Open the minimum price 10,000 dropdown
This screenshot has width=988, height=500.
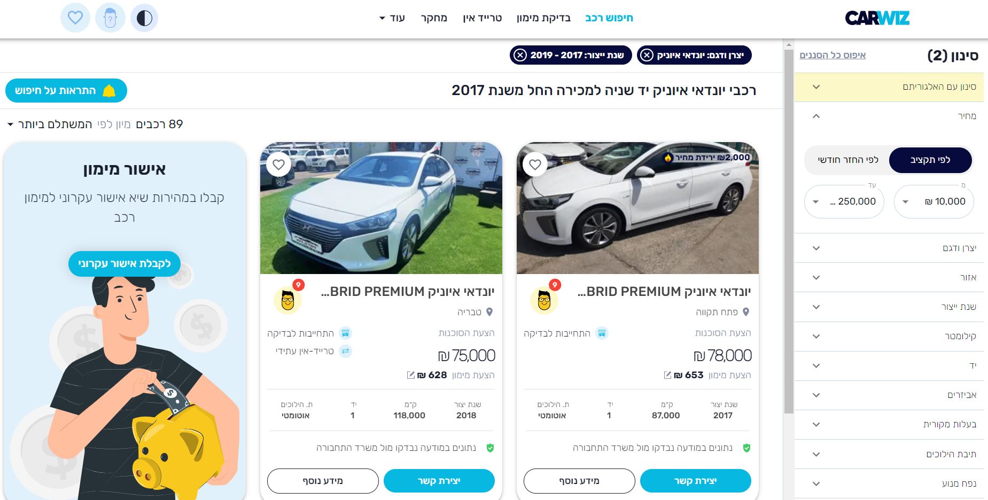934,201
